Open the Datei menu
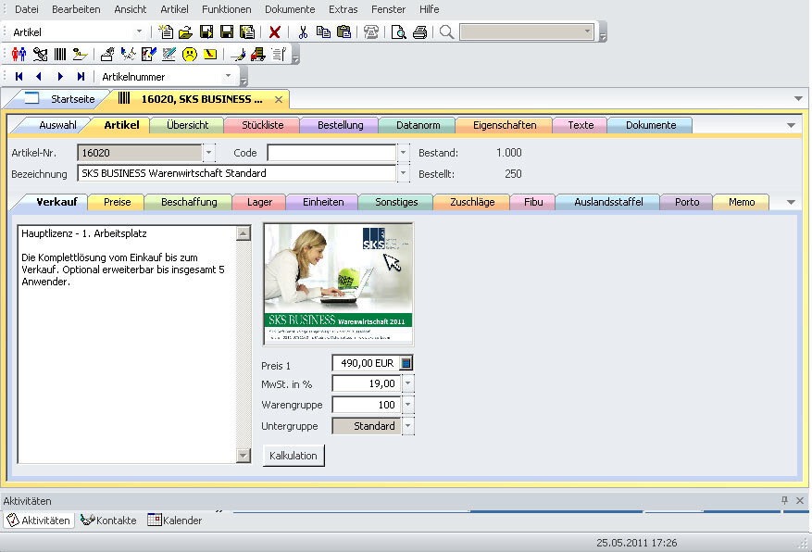The height and width of the screenshot is (552, 812). coord(27,9)
